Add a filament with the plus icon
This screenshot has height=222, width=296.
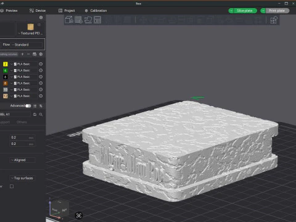point(22,54)
